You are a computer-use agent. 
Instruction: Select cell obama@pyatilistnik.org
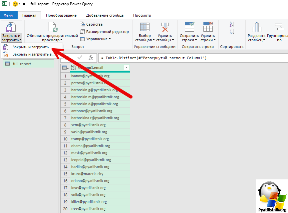coord(100,146)
